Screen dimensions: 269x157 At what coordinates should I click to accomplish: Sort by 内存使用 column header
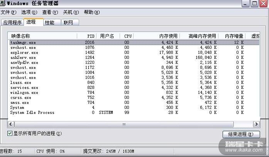coord(157,36)
